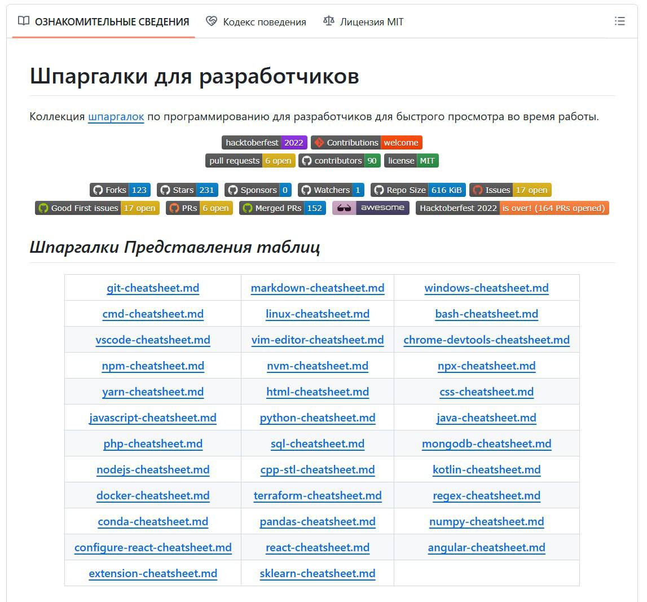Open windows-cheatsheet.md link
Viewport: 647px width, 602px height.
tap(486, 288)
